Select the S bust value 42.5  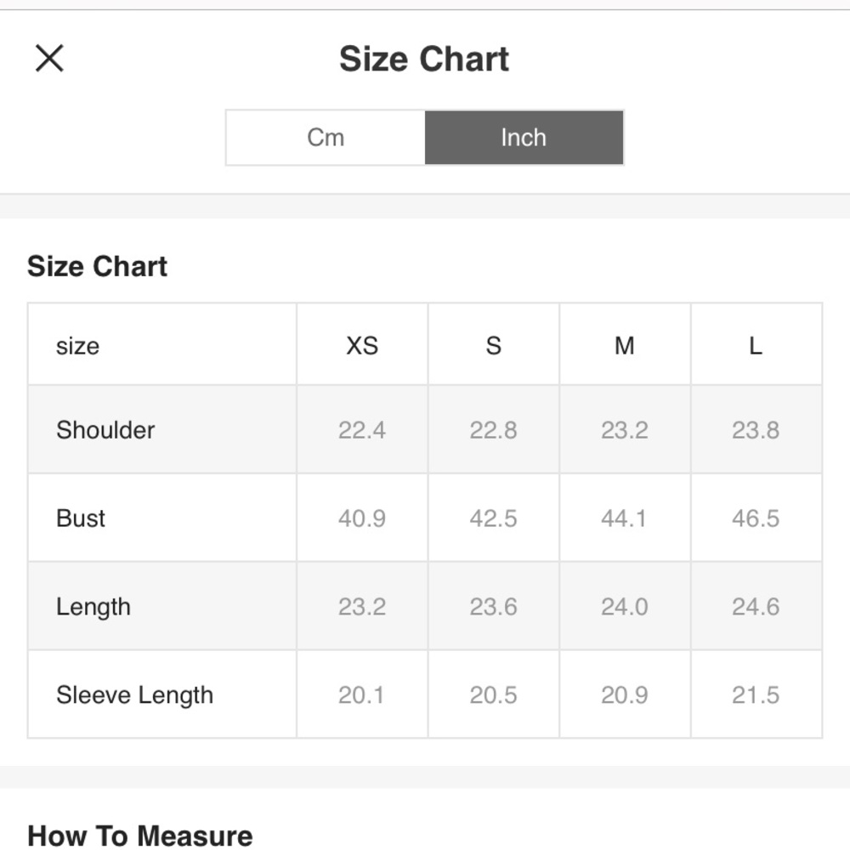[x=493, y=518]
